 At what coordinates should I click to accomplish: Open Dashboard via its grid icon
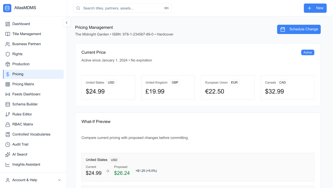pyautogui.click(x=8, y=24)
